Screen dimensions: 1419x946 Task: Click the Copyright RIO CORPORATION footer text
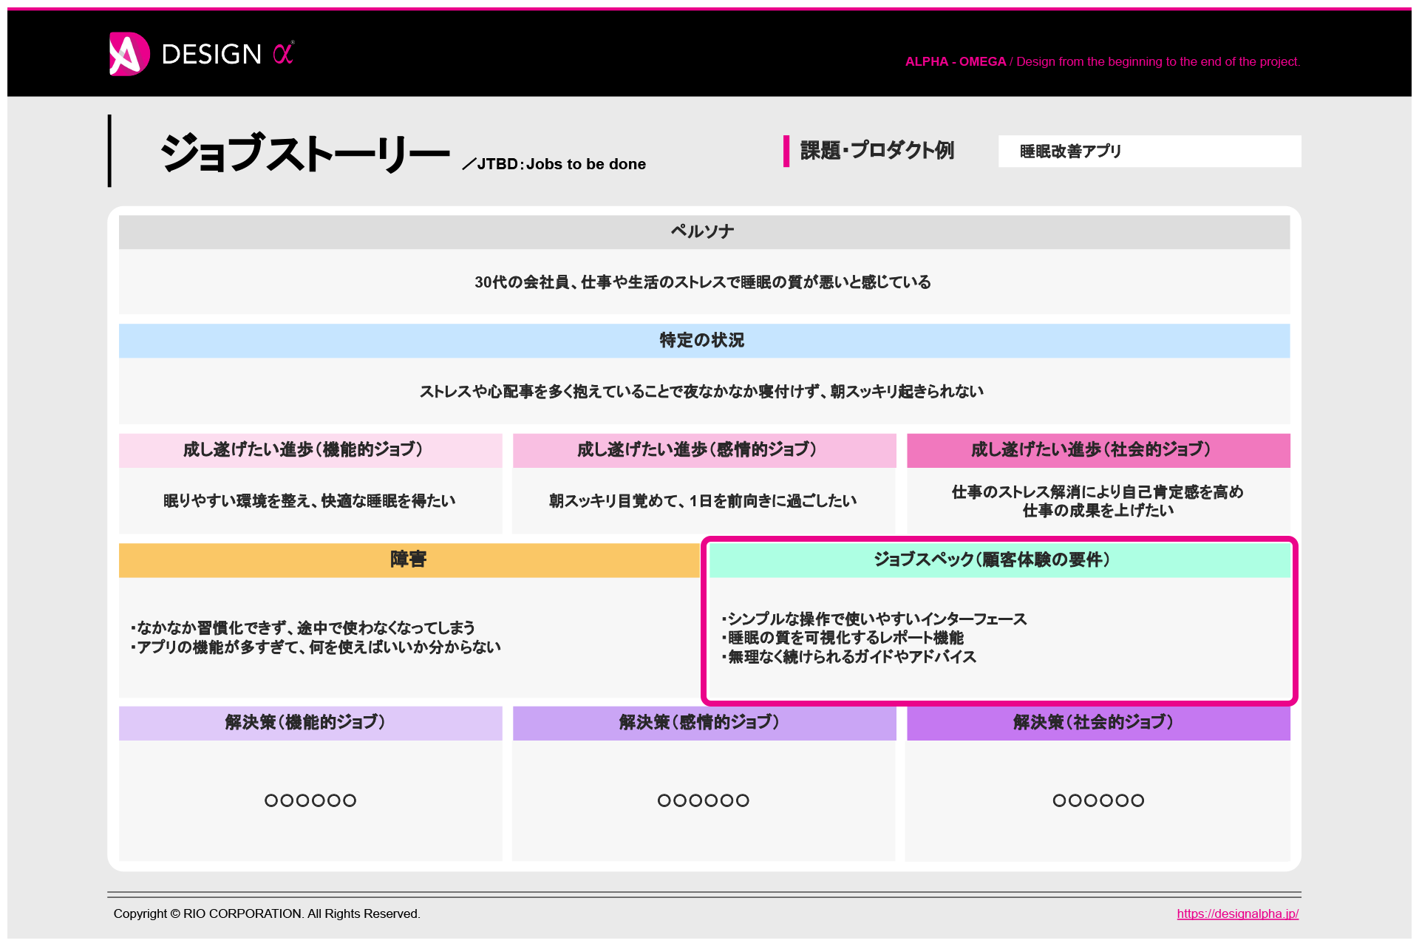(x=267, y=914)
